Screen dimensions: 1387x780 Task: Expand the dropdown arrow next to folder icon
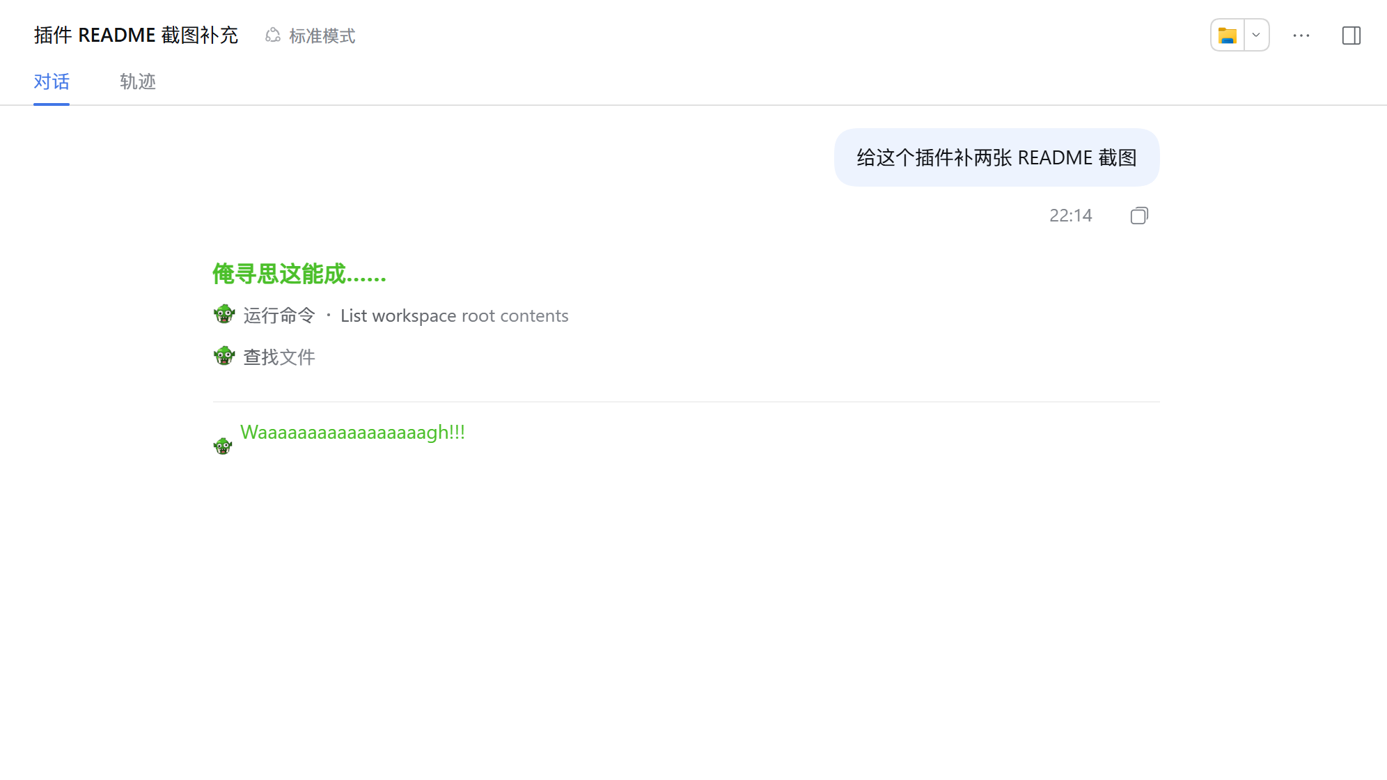tap(1256, 35)
